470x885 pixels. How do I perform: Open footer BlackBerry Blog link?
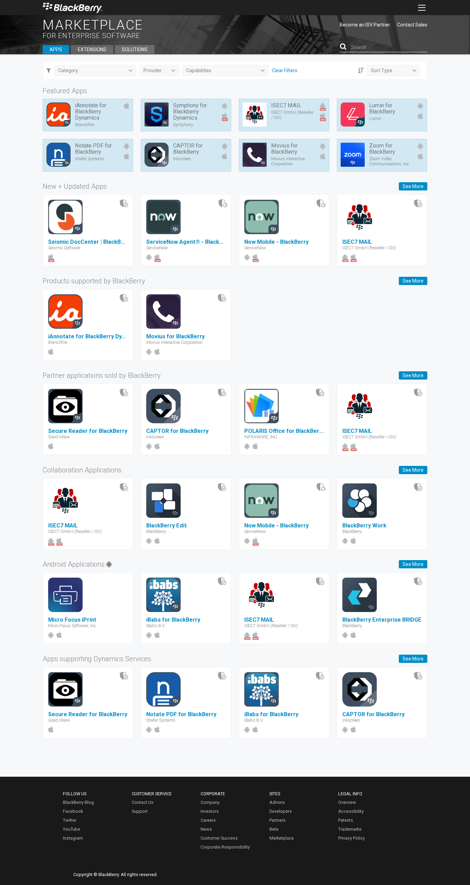[x=78, y=802]
